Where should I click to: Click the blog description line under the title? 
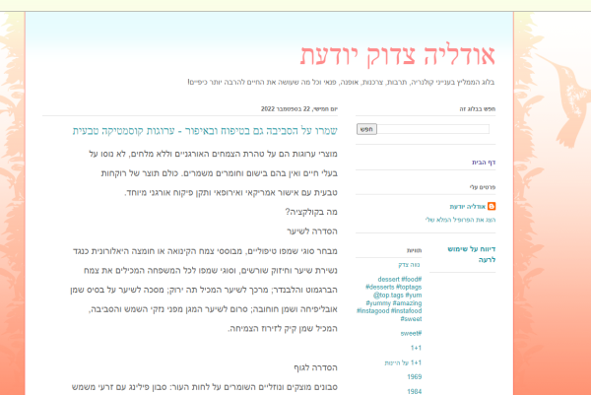(x=343, y=82)
